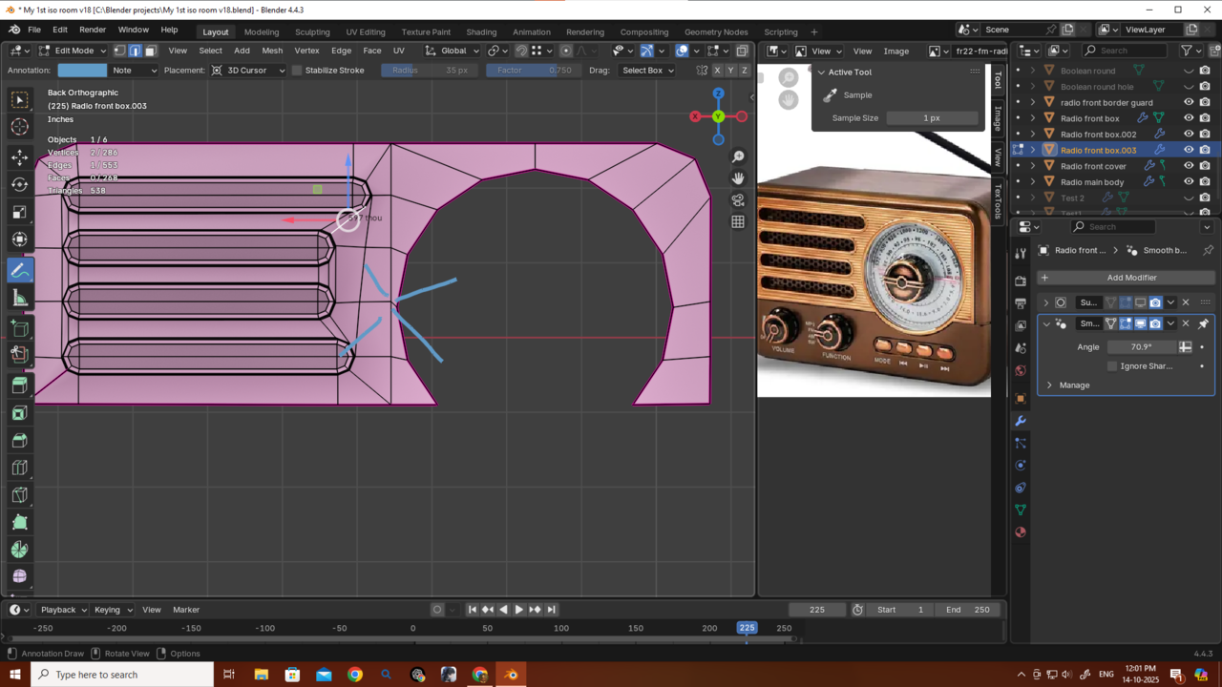Click the Play animation button
The image size is (1222, 687).
point(518,610)
